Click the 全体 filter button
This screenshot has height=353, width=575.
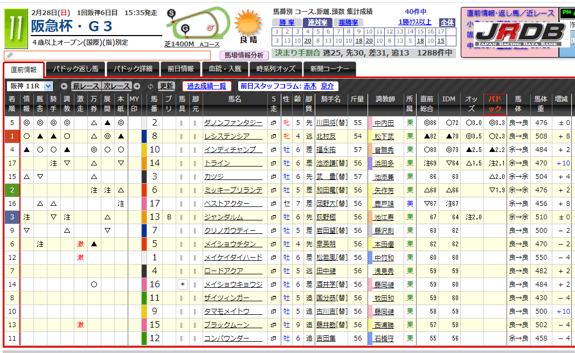coord(447,23)
